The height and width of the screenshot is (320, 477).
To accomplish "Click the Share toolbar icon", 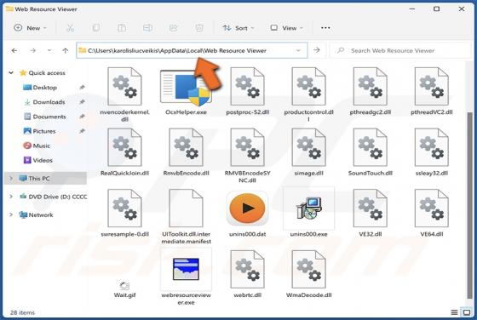I will [174, 28].
